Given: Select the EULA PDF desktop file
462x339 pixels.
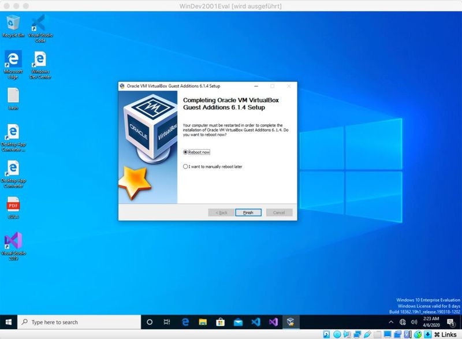Looking at the screenshot, I should [13, 208].
